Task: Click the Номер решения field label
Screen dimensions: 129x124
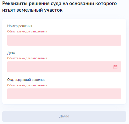Action: pyautogui.click(x=20, y=26)
